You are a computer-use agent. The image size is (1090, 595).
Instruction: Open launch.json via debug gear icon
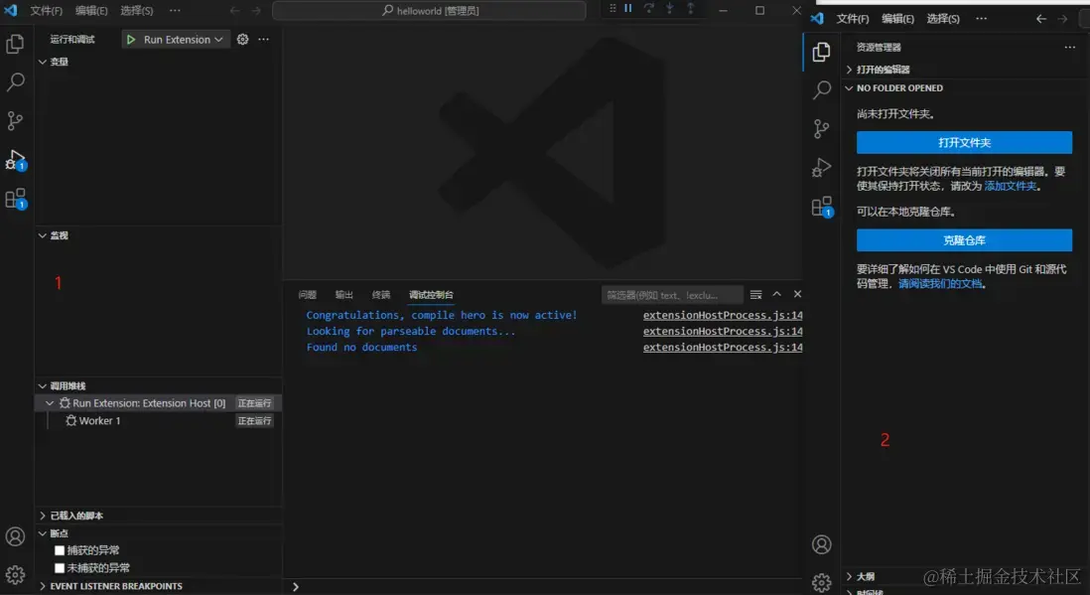tap(242, 40)
